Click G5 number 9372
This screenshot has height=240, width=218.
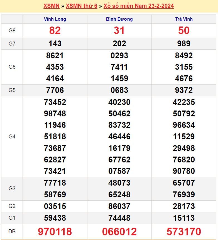coord(184,90)
